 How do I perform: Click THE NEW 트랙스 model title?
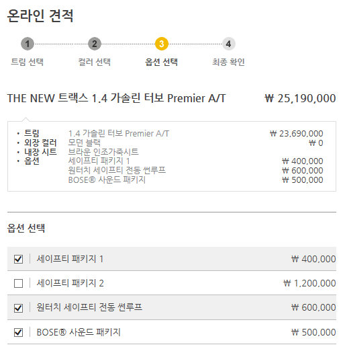[x=116, y=98]
